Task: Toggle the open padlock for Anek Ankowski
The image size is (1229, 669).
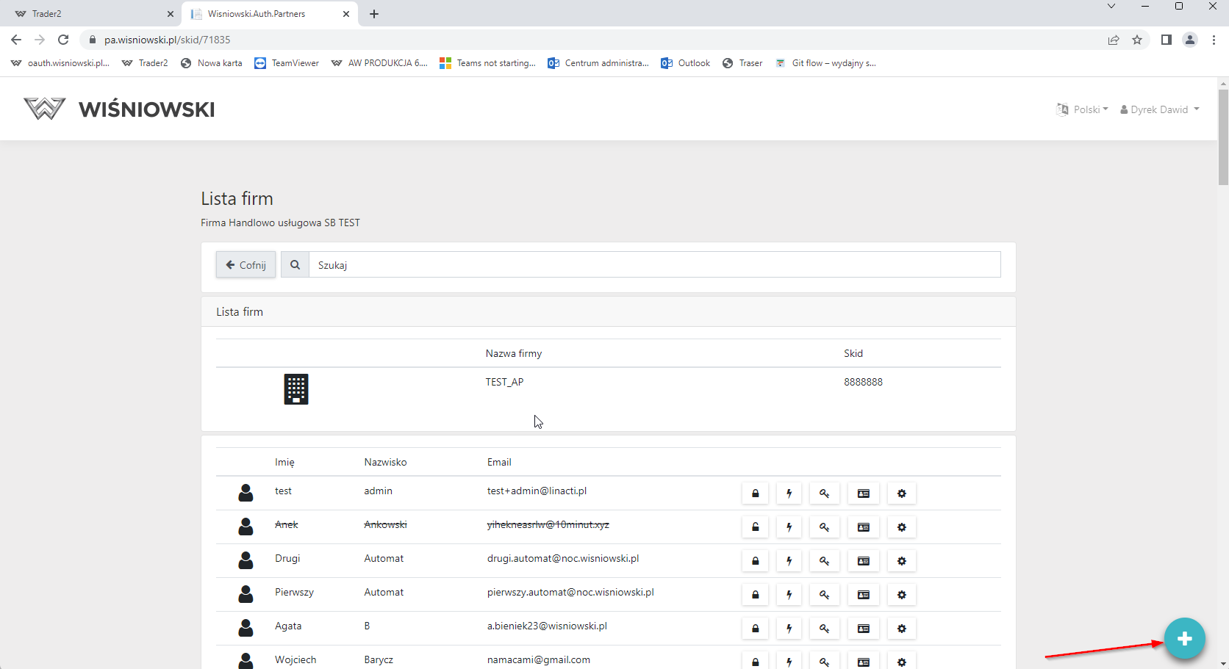Action: click(755, 527)
